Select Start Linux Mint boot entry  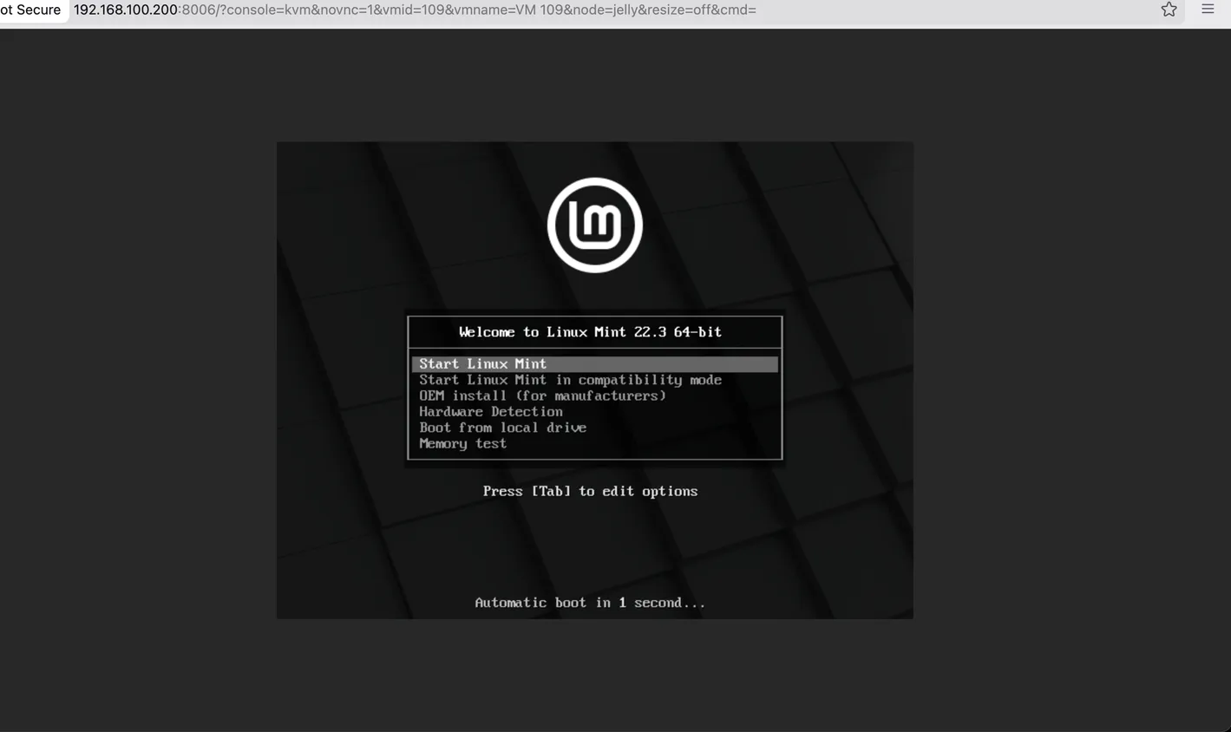595,364
